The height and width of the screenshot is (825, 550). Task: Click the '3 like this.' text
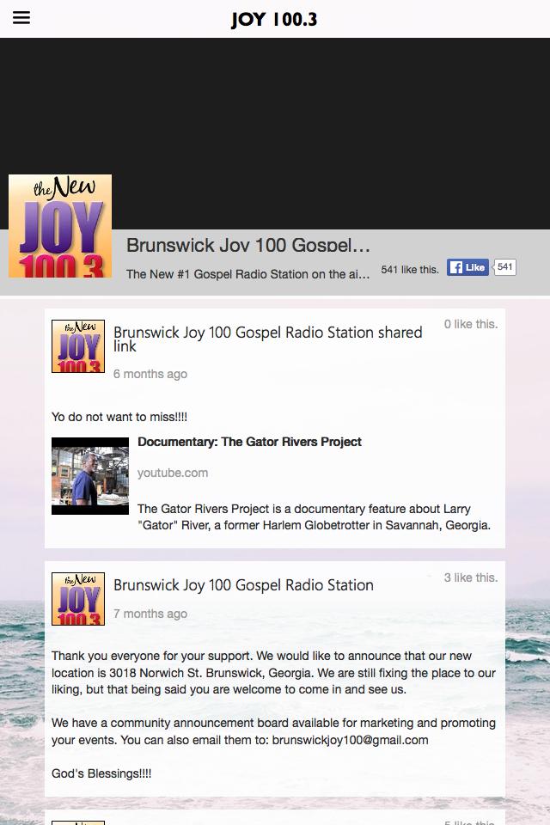coord(471,577)
